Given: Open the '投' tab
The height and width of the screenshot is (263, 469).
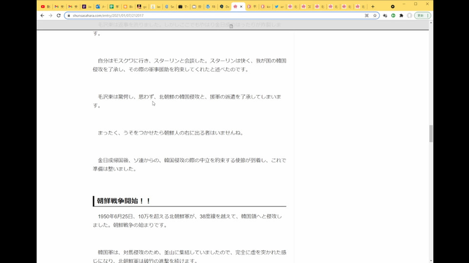Looking at the screenshot, I should pos(197,6).
